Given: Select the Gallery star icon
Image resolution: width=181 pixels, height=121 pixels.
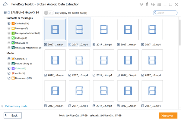Looking at the screenshot, I should click(13, 59).
